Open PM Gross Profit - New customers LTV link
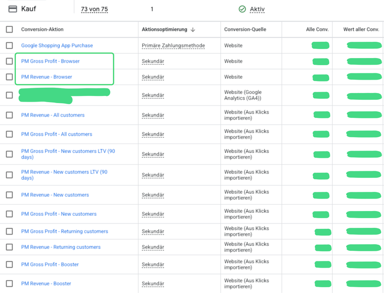Viewport: 384px width, 293px height. click(68, 154)
